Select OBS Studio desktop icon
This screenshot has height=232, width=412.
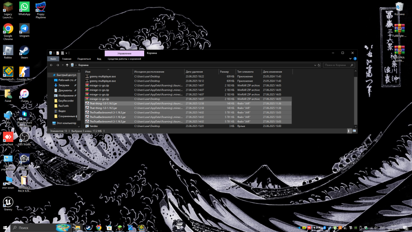[24, 139]
